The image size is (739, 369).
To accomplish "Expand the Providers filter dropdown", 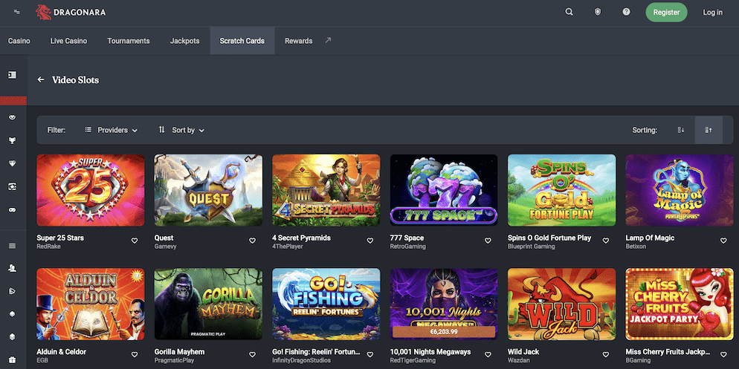I will [x=112, y=130].
